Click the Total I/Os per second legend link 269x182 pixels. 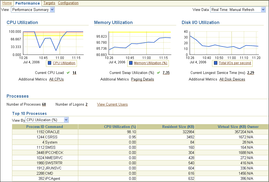pyautogui.click(x=235, y=63)
